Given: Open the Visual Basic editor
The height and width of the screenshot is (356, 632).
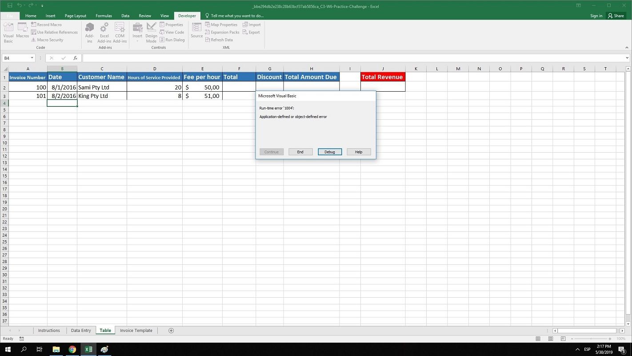Looking at the screenshot, I should [8, 32].
